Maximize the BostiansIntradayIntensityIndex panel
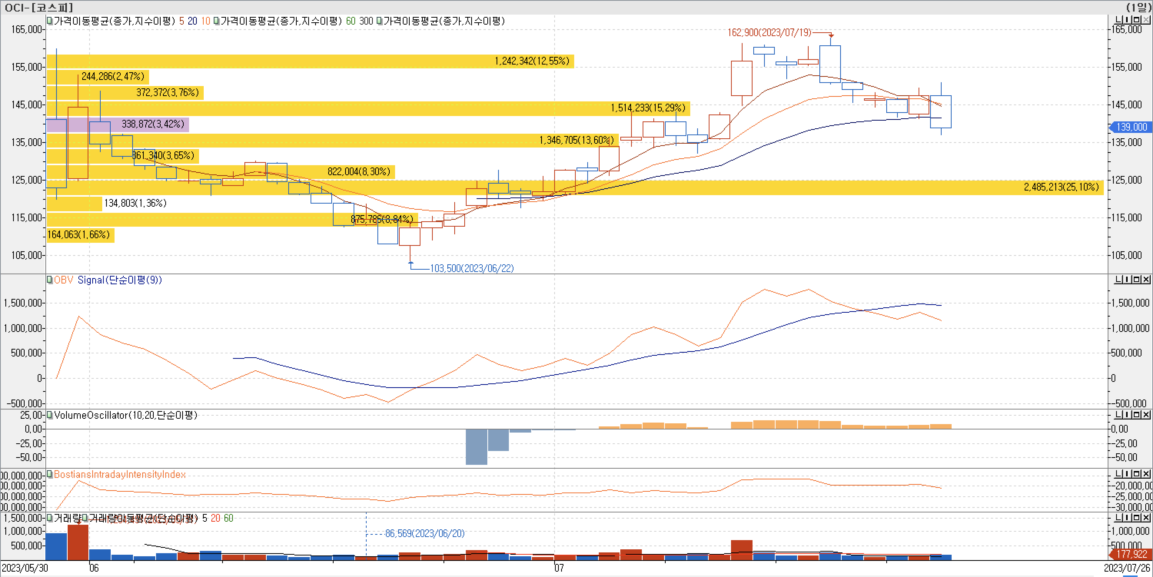This screenshot has height=577, width=1153. tap(1137, 474)
